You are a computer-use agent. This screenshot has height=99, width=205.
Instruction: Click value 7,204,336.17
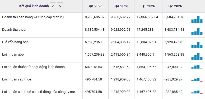coord(120,42)
